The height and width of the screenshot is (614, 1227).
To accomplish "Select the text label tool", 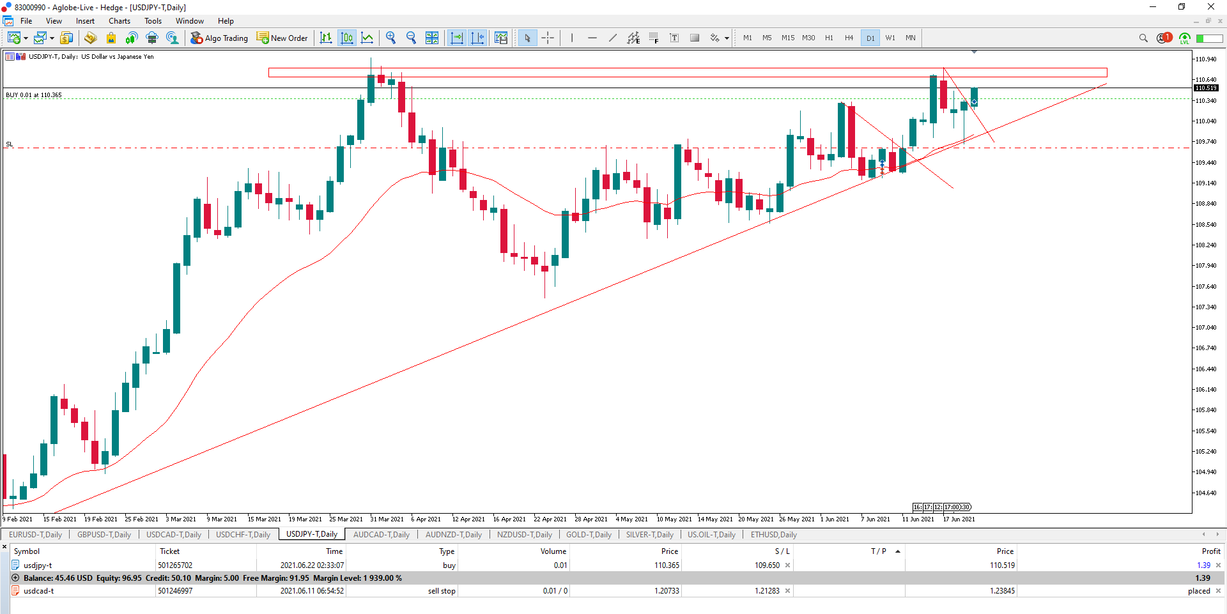I will coord(674,38).
